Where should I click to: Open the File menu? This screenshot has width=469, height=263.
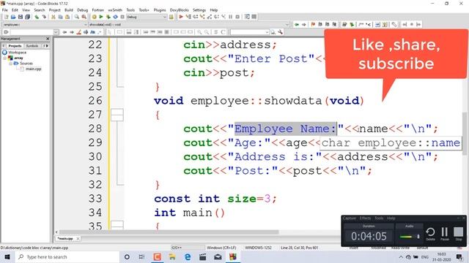pos(5,10)
